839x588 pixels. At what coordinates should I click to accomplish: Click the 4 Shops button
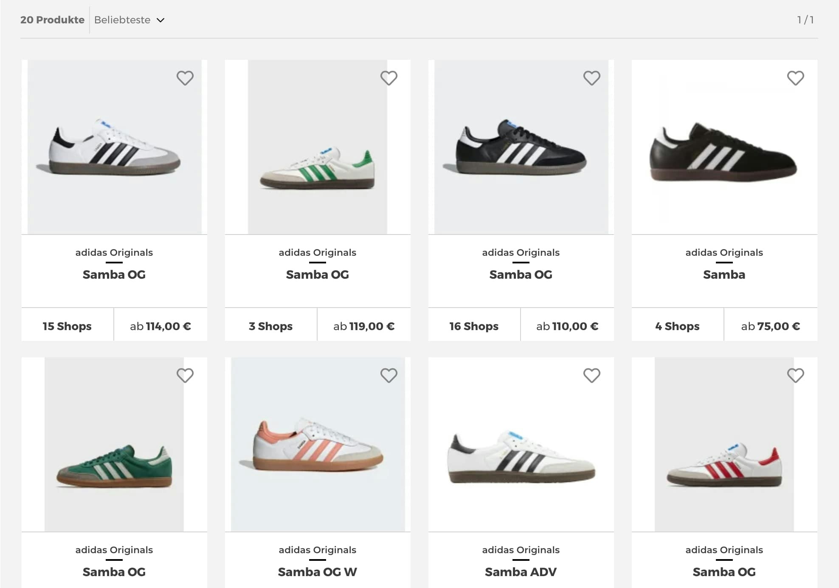(x=677, y=325)
